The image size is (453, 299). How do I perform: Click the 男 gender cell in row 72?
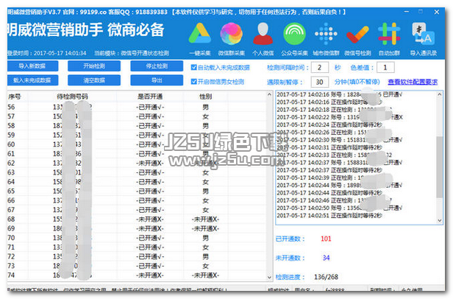[x=205, y=256]
